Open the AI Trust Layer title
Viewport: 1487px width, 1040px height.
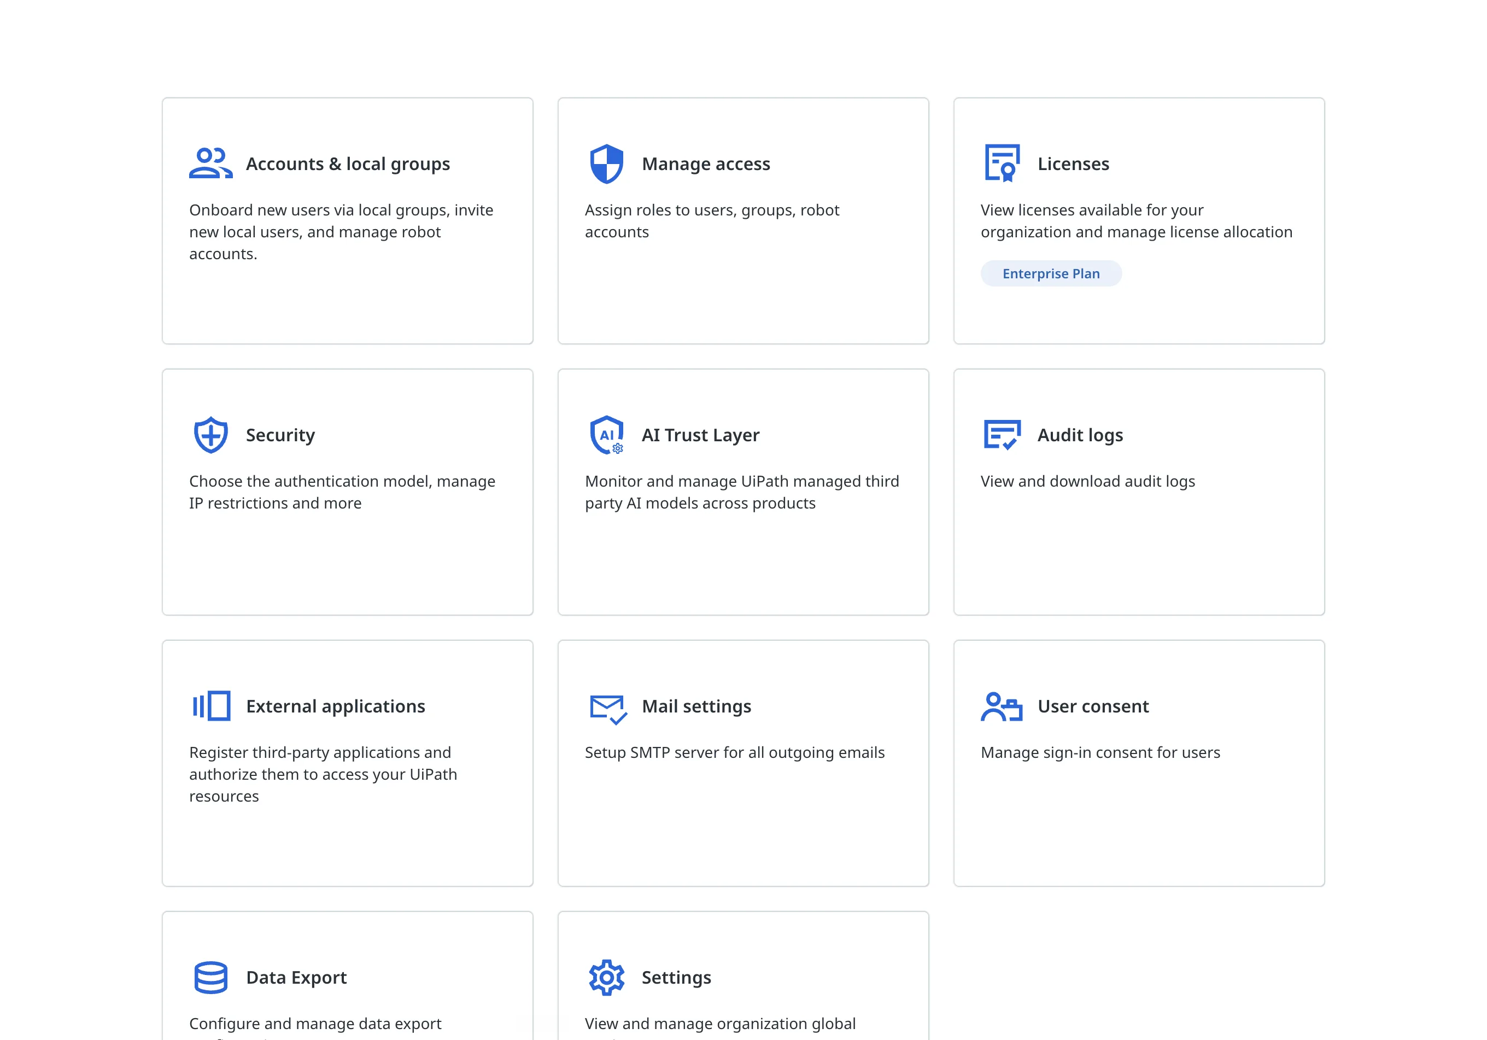point(700,435)
